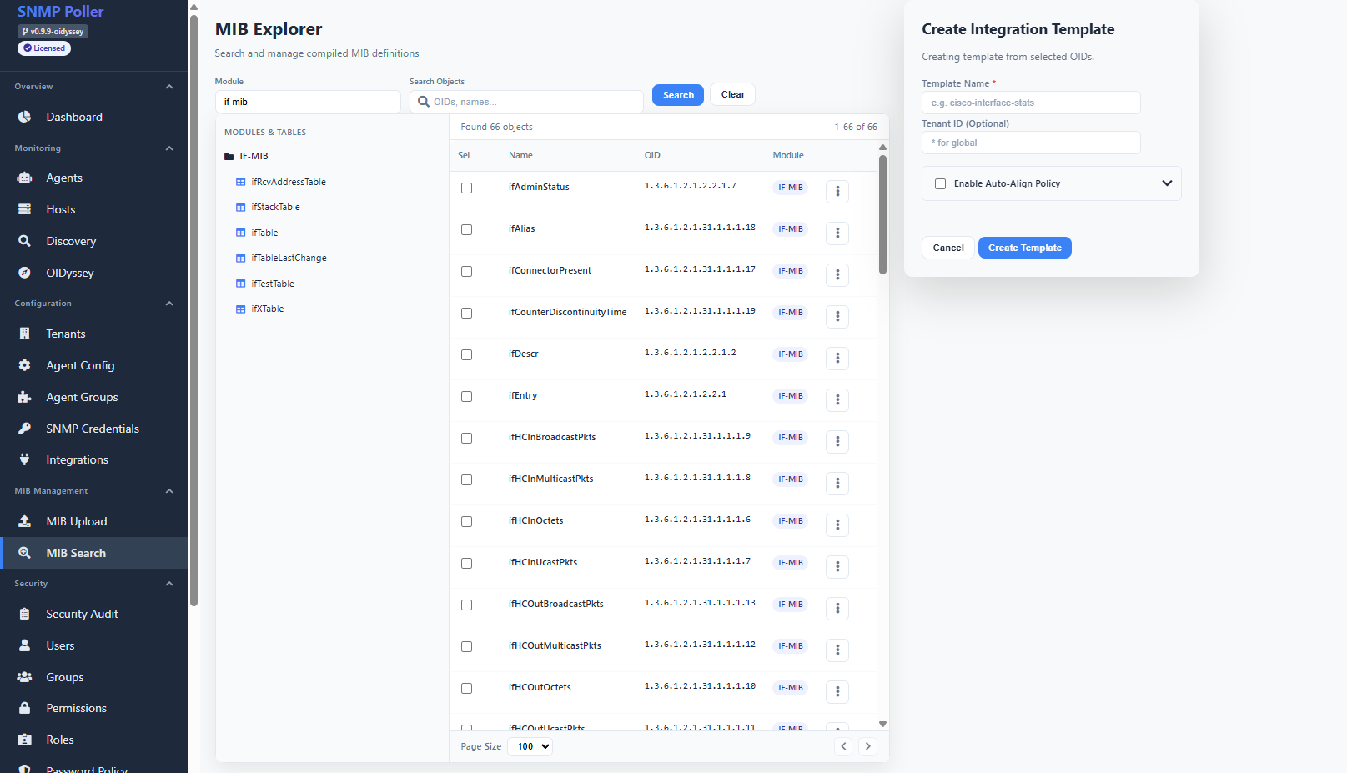Open the OIDyssey compass icon
The image size is (1347, 773).
coord(25,273)
